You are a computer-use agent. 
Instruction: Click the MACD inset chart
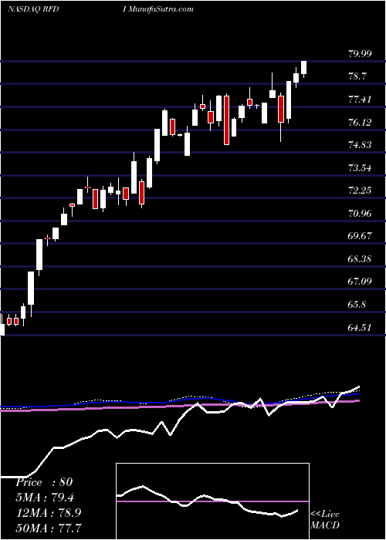(212, 501)
